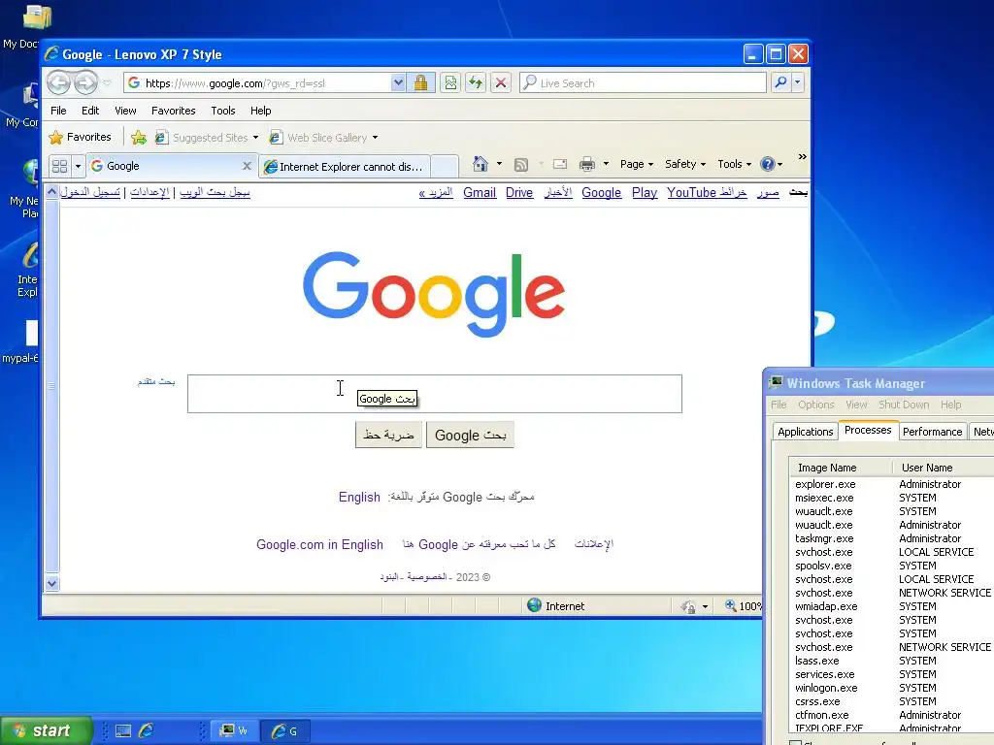Open the Edit menu in Internet Explorer
Image resolution: width=994 pixels, height=745 pixels.
click(90, 111)
